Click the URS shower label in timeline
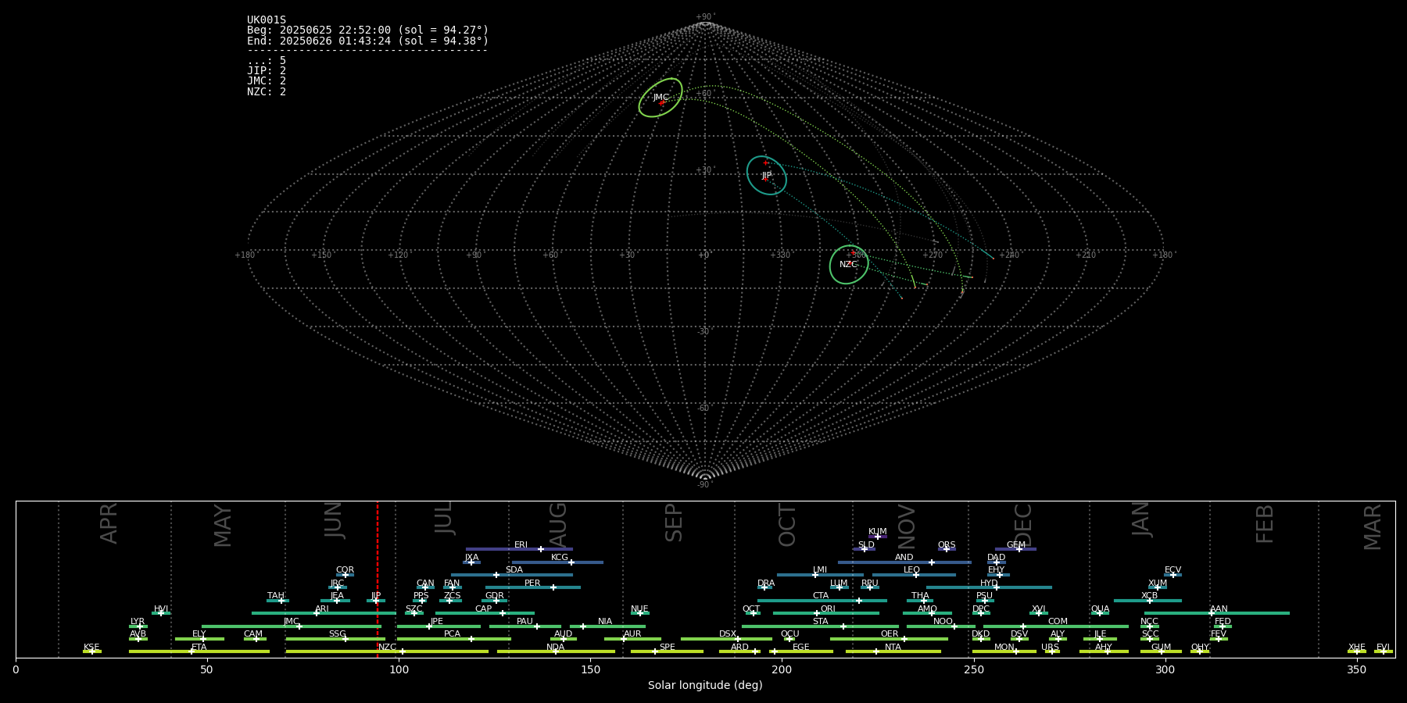The width and height of the screenshot is (1407, 703). tap(1051, 647)
